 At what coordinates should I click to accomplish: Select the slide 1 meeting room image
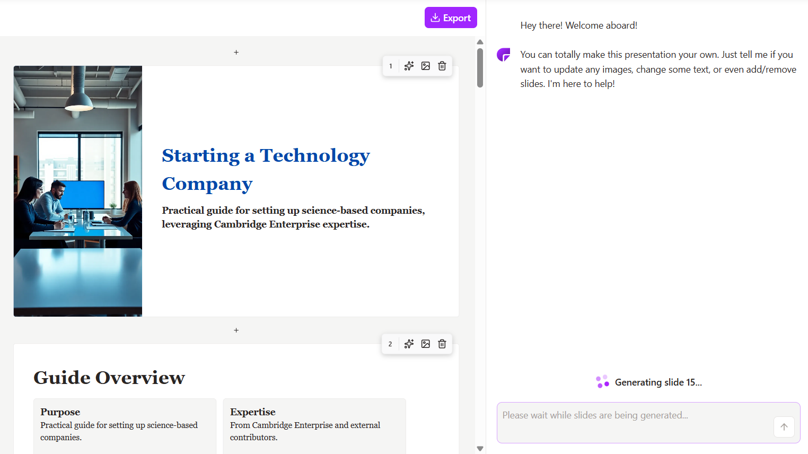tap(78, 191)
